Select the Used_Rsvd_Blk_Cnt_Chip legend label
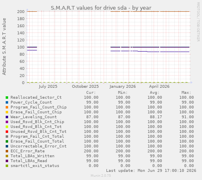Screen dimensions: 202x180 coord(37,122)
